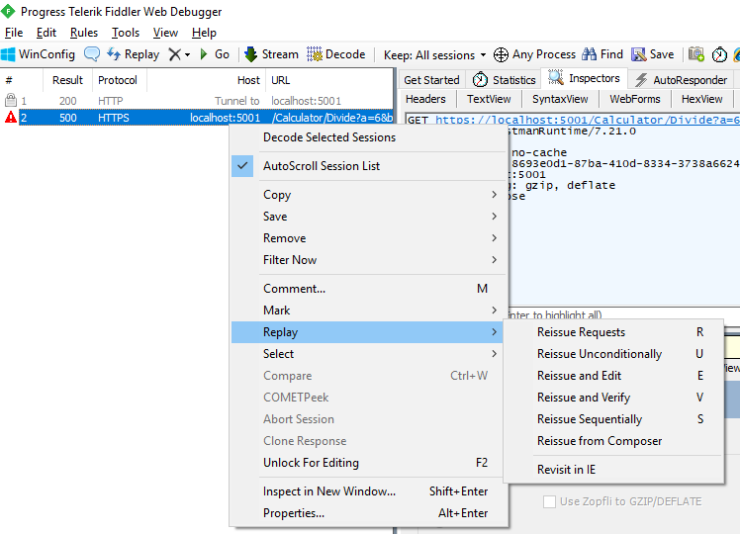Choose Reissue Requests
The width and height of the screenshot is (740, 534).
[x=613, y=332]
